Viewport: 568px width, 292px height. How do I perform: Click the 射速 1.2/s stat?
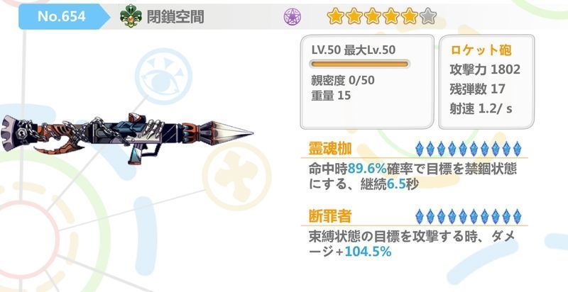(481, 108)
